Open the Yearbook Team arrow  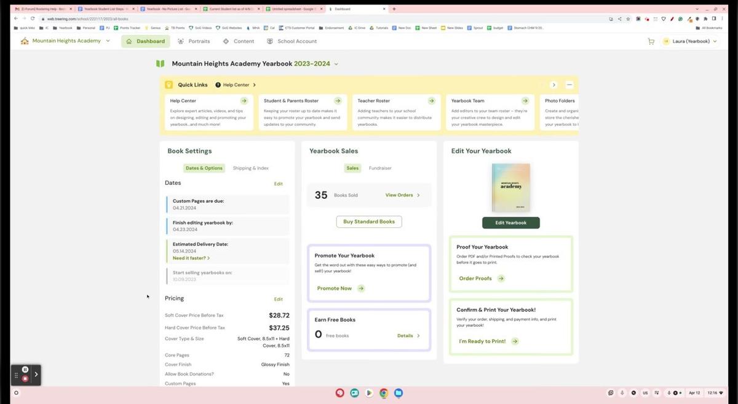pos(525,101)
